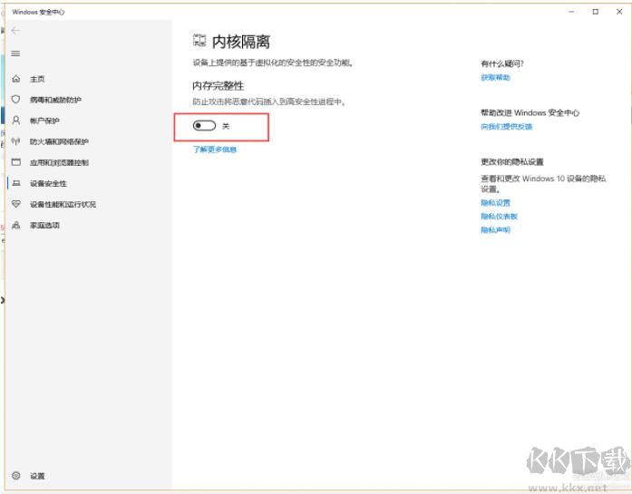This screenshot has width=632, height=494.
Task: Click 帮助改进 Windows 安全中心 heading
Action: [530, 112]
